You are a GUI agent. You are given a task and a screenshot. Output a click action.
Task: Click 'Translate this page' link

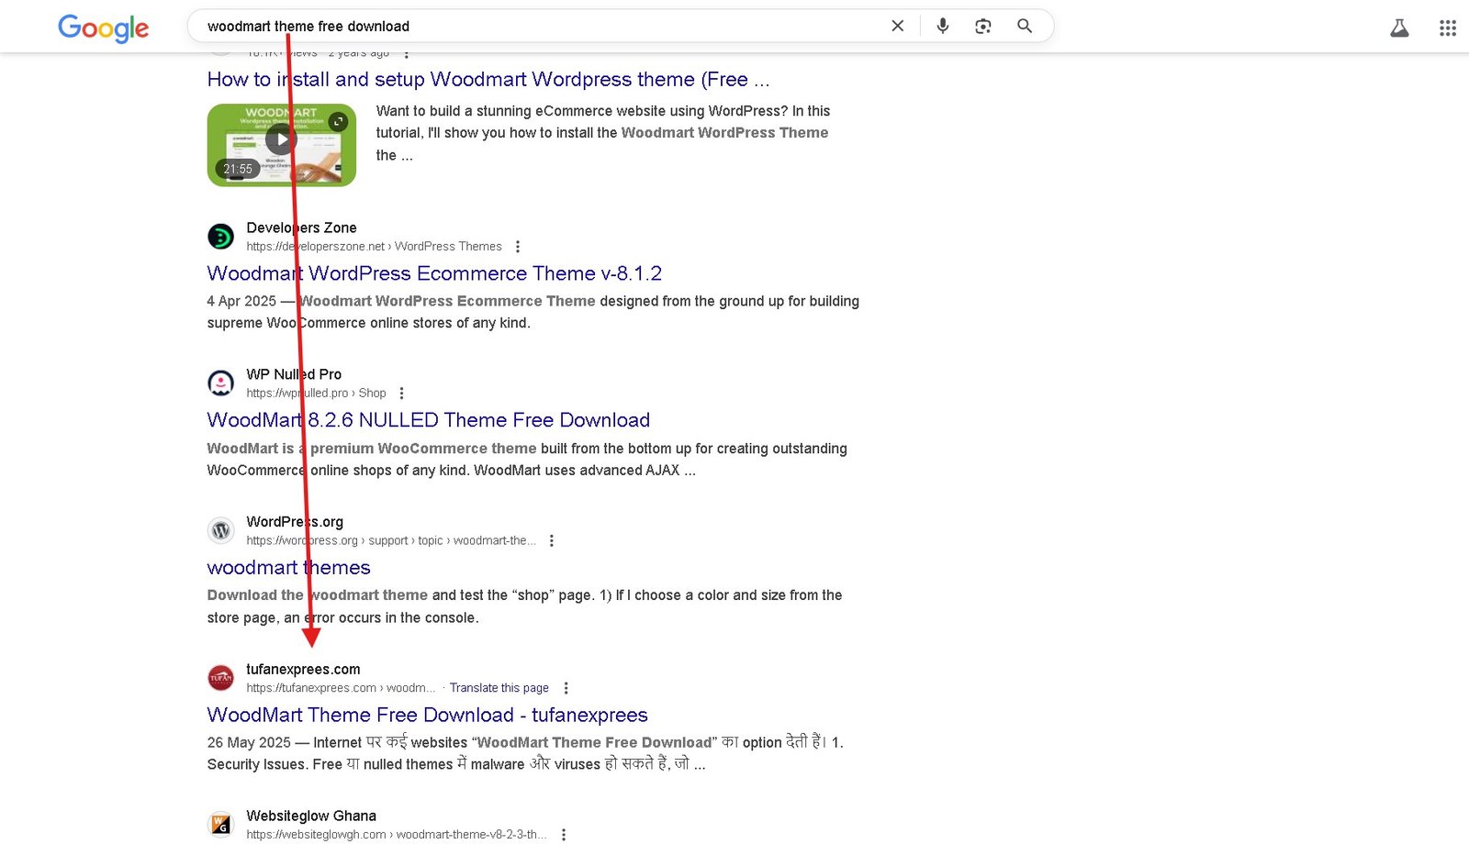pyautogui.click(x=499, y=688)
